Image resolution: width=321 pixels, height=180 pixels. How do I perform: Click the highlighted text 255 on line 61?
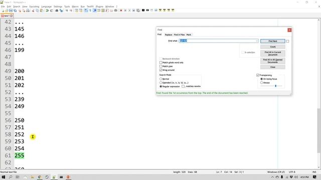pyautogui.click(x=19, y=155)
